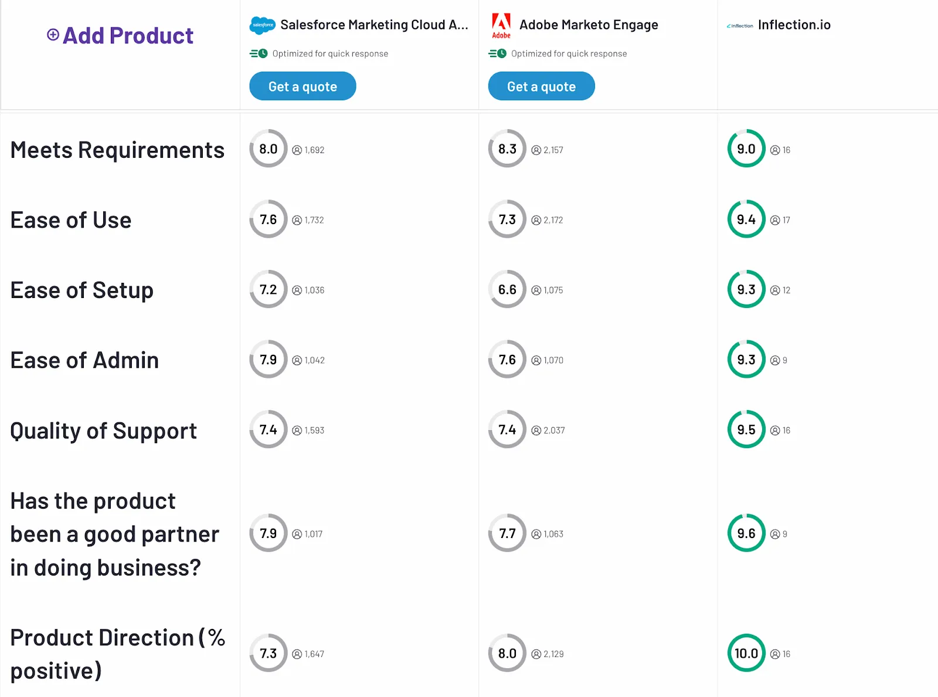
Task: Get a quote for Adobe Marketo Engage
Action: (x=541, y=86)
